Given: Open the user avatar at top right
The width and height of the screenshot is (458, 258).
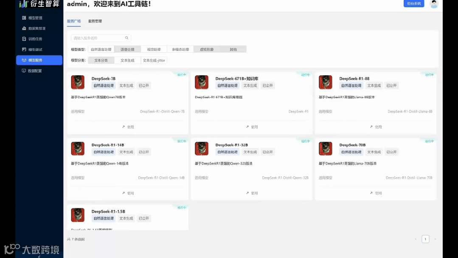Looking at the screenshot, I should [x=434, y=4].
